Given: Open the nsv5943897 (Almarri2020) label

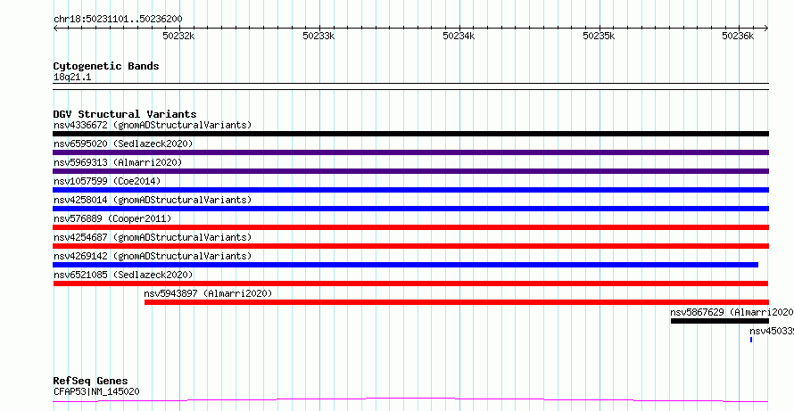Looking at the screenshot, I should (x=208, y=293).
